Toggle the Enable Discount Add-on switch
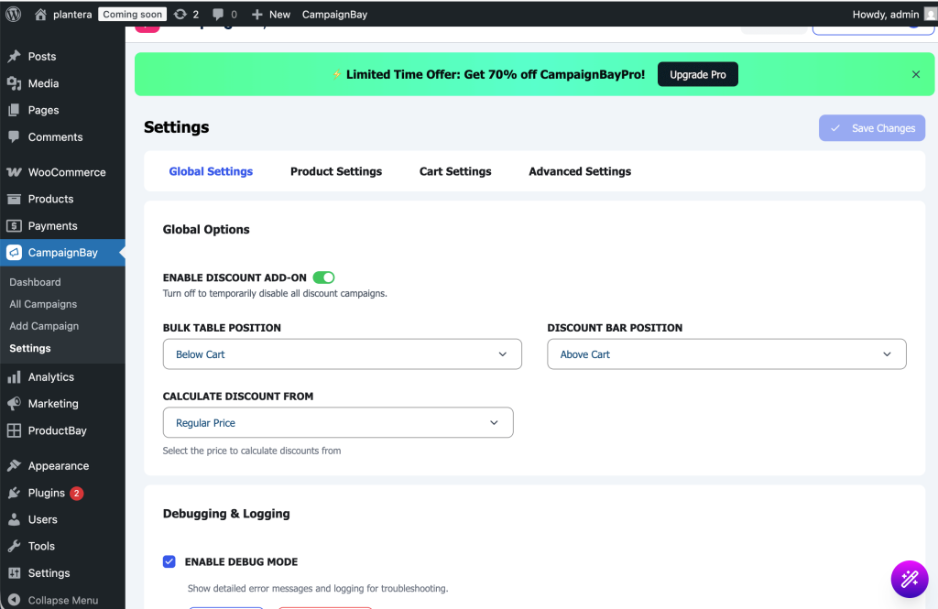This screenshot has height=609, width=938. pos(323,277)
